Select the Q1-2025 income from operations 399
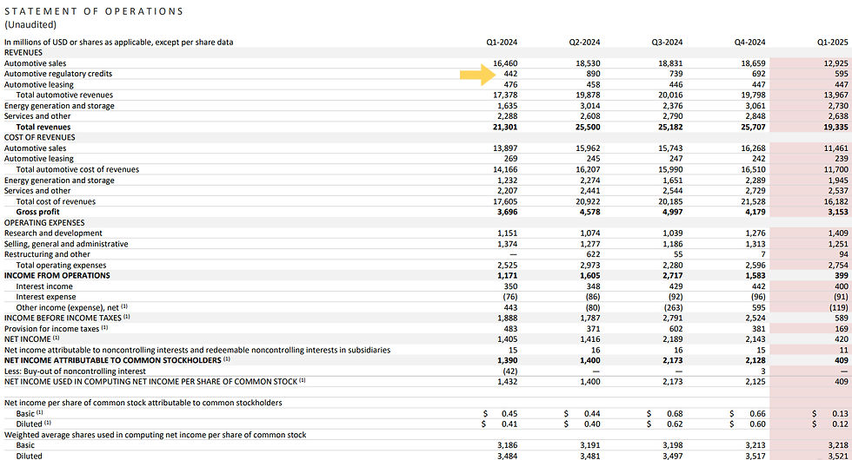The height and width of the screenshot is (460, 852). [x=842, y=276]
